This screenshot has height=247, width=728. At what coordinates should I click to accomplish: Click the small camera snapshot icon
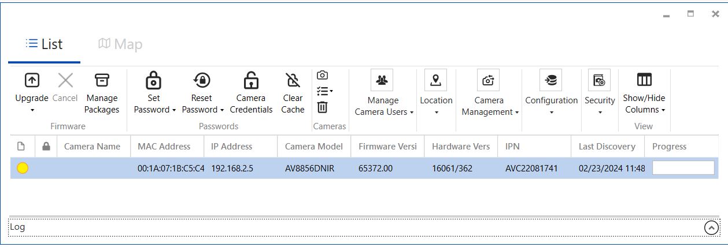[323, 75]
